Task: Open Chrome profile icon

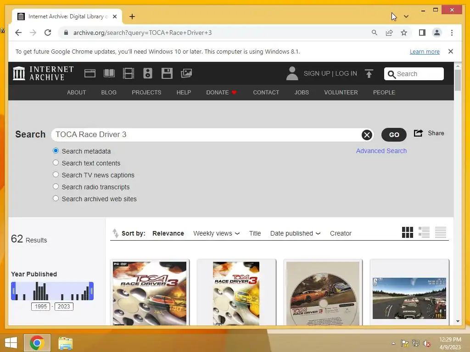Action: click(437, 33)
